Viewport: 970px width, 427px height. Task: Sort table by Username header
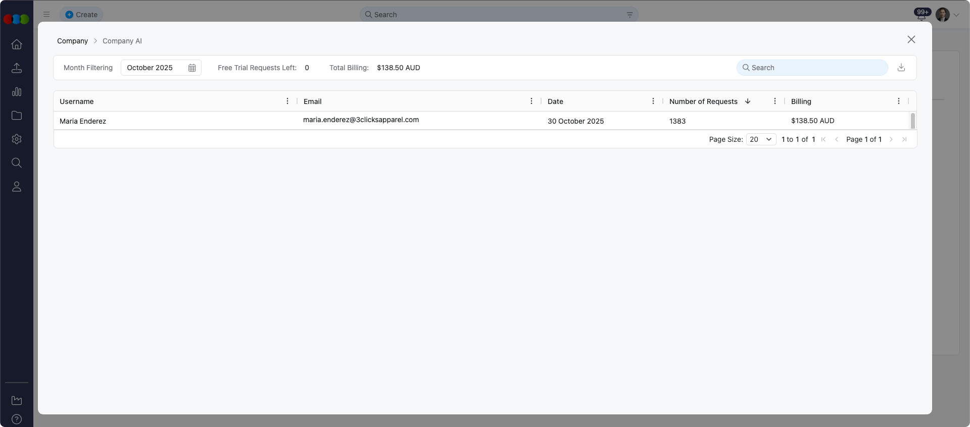[77, 101]
